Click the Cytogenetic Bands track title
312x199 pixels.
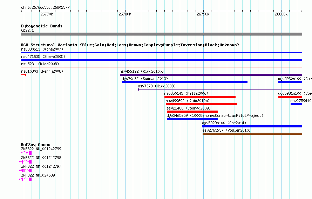pyautogui.click(x=42, y=26)
